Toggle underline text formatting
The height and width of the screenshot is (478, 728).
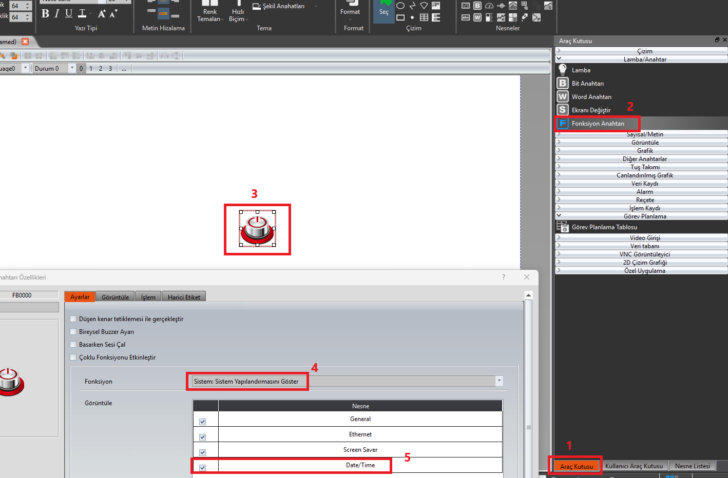point(69,14)
